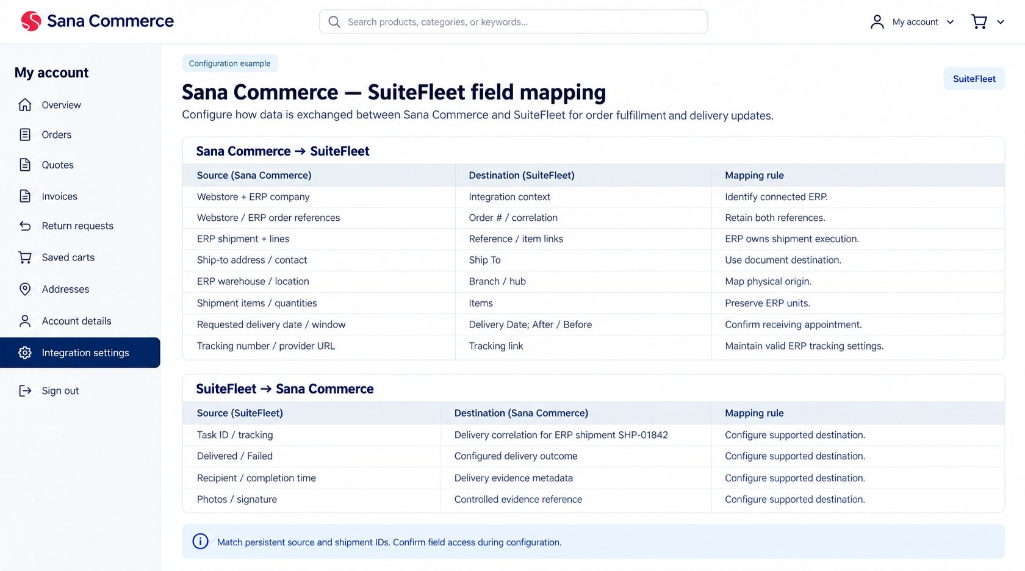This screenshot has height=571, width=1025.
Task: Click Delivery evidence metadata cell
Action: (576, 478)
